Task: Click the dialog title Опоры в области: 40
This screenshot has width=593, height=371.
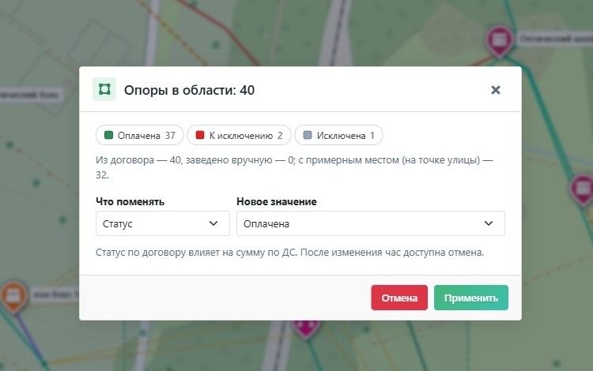Action: pos(190,90)
